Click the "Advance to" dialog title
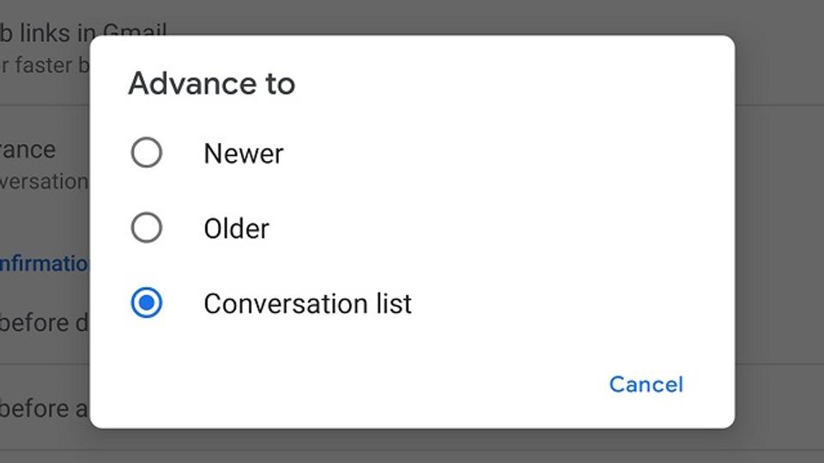Image resolution: width=824 pixels, height=463 pixels. click(212, 83)
